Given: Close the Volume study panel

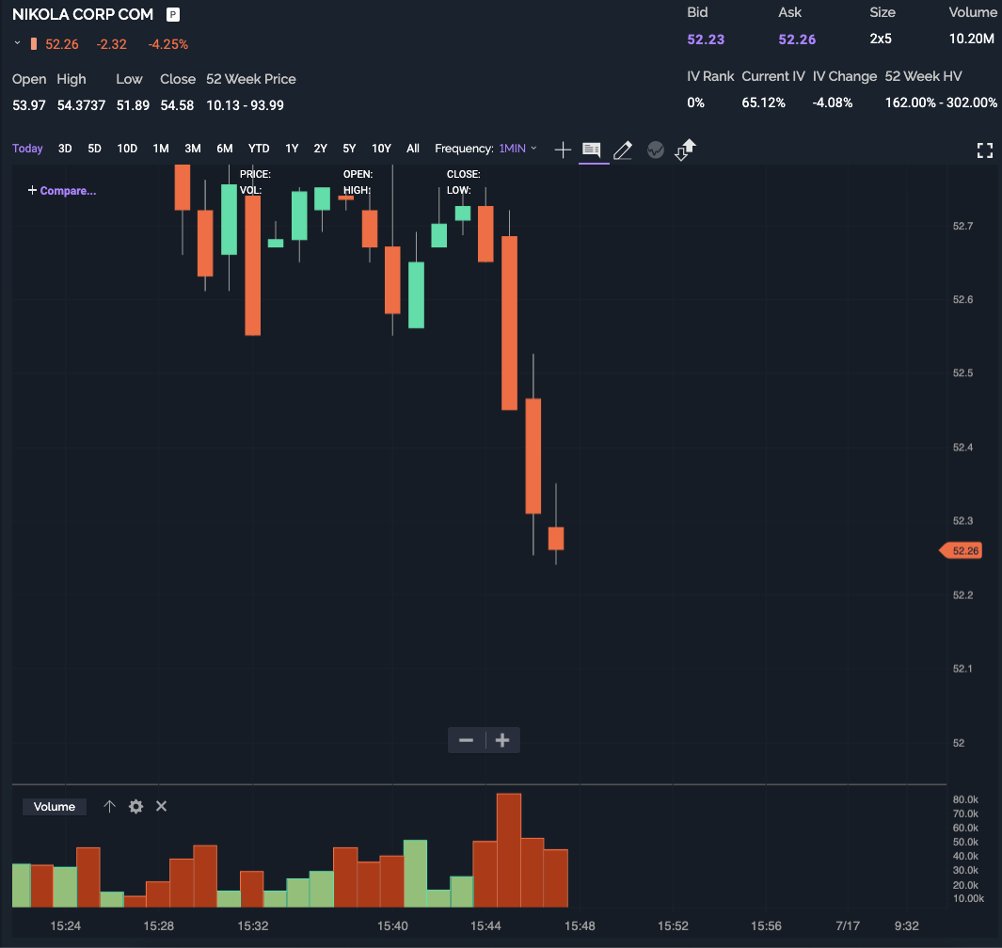Looking at the screenshot, I should [x=162, y=806].
